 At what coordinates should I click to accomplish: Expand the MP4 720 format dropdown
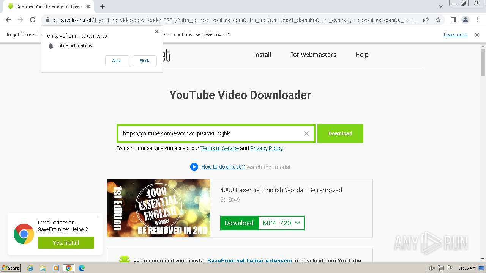281,223
